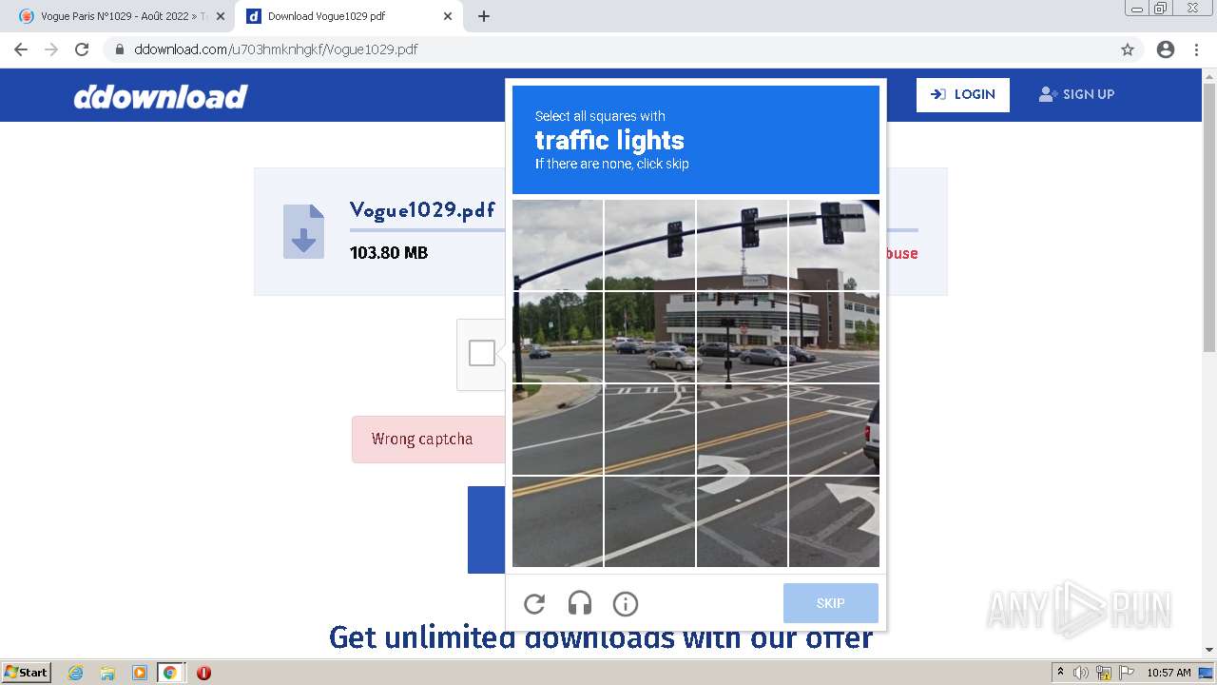The height and width of the screenshot is (685, 1217).
Task: Click the 103.80 MB file size text
Action: [x=389, y=253]
